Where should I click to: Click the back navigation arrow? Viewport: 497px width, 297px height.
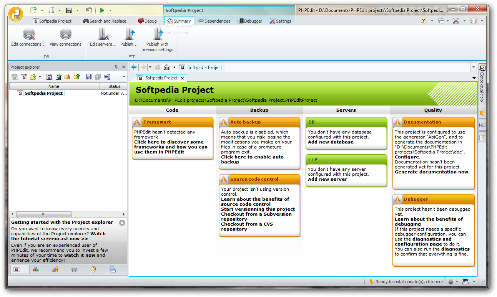[134, 67]
